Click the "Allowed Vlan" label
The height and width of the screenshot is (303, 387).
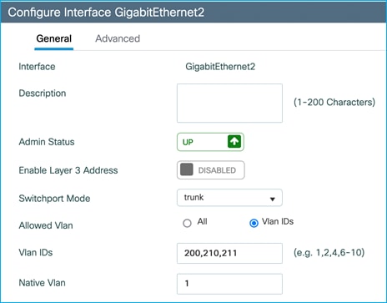pyautogui.click(x=46, y=225)
